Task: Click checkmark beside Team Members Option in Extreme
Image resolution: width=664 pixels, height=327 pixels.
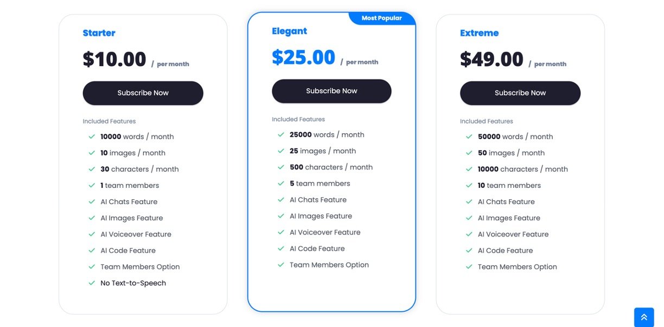Action: point(469,267)
